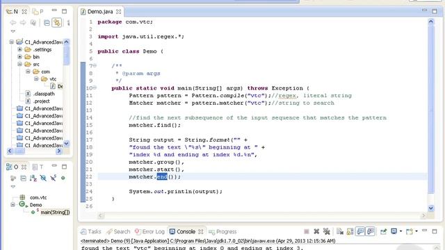The width and height of the screenshot is (445, 250).
Task: Open the Tasks view tab
Action: pos(91,231)
